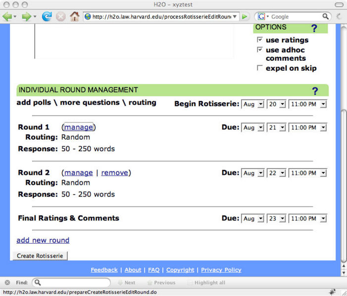Uncheck the use ratings checkbox
This screenshot has width=347, height=296.
259,40
